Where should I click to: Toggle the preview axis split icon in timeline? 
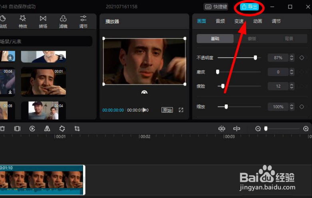click(x=236, y=129)
